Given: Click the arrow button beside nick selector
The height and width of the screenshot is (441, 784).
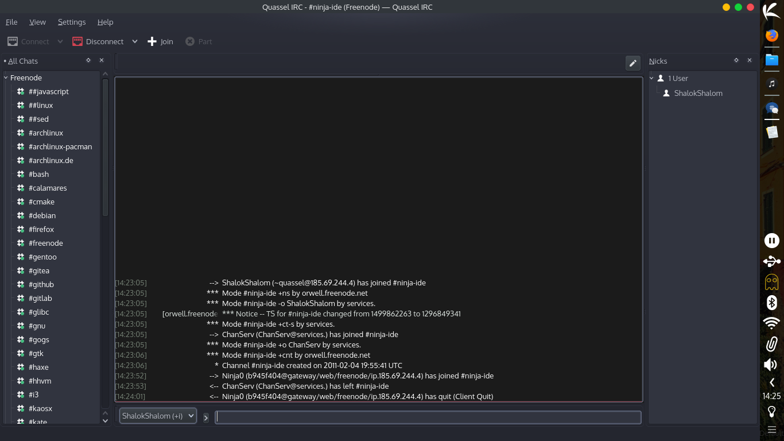Looking at the screenshot, I should pos(206,417).
